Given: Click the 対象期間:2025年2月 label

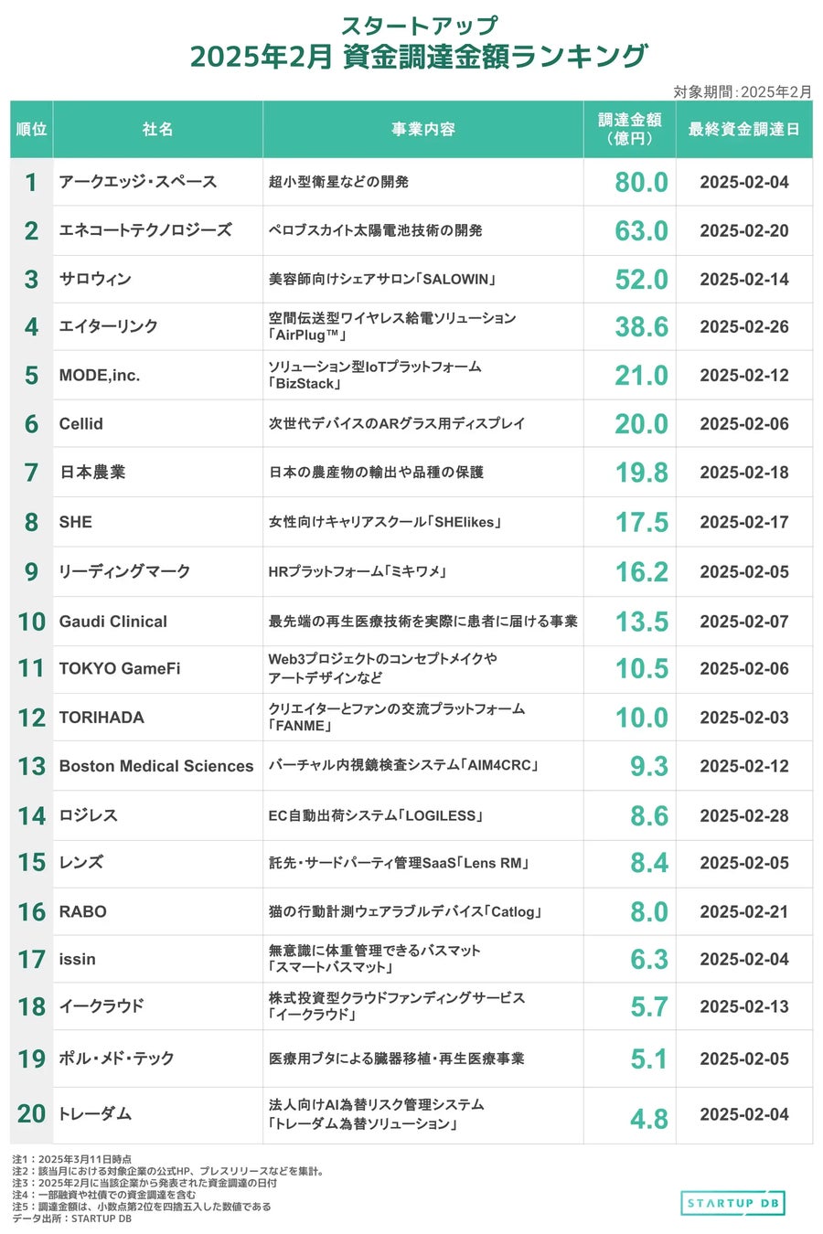Looking at the screenshot, I should (742, 91).
